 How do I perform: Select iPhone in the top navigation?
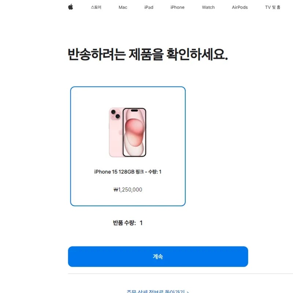(177, 7)
